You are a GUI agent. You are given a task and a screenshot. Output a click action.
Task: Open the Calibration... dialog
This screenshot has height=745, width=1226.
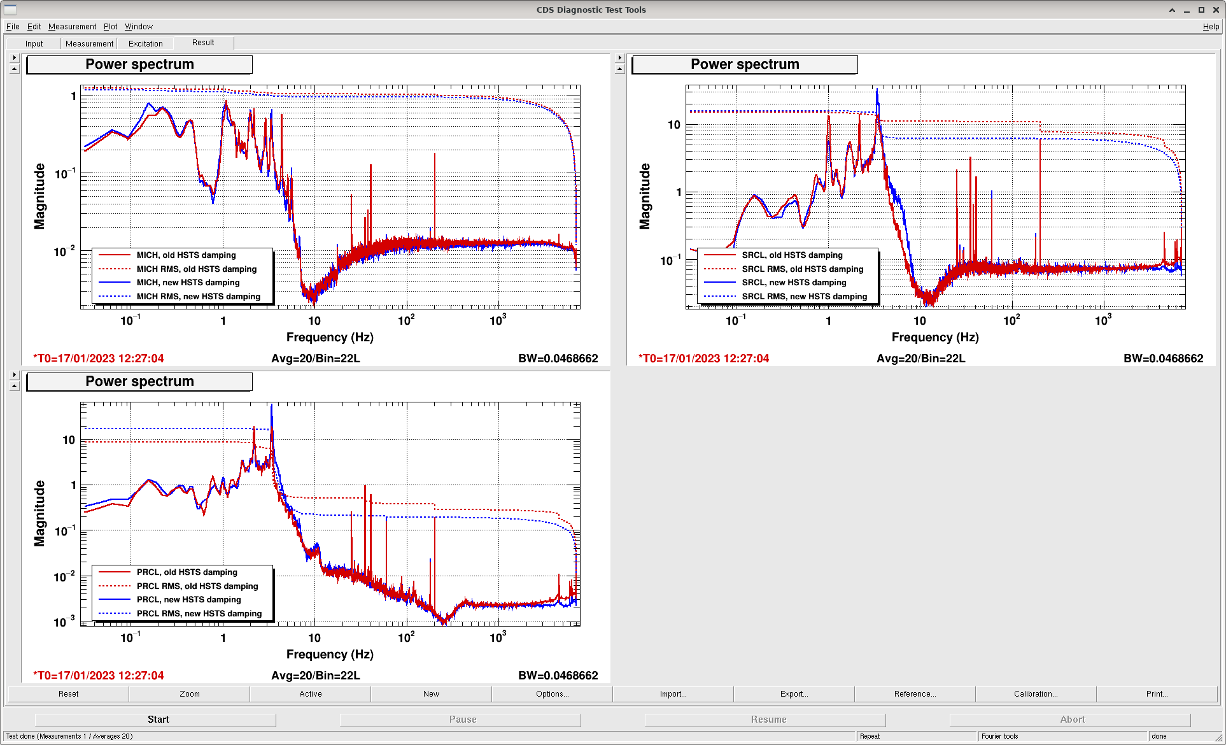(1036, 694)
